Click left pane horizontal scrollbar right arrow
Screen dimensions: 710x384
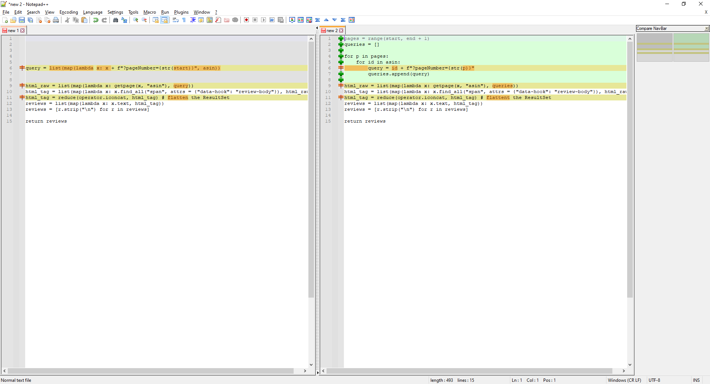pos(305,371)
